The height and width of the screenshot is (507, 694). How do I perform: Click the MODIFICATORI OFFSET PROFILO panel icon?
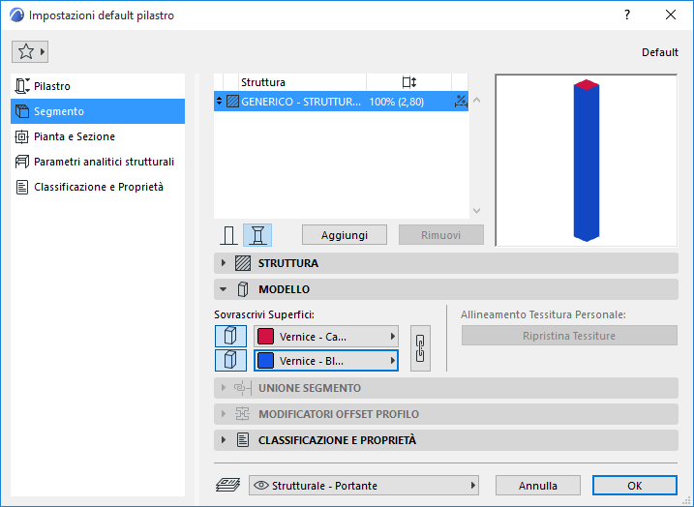coord(243,414)
